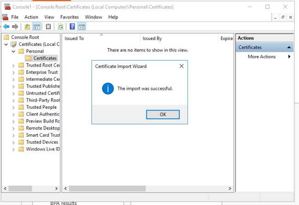Collapse the Certificates section in Actions pane

click(289, 47)
